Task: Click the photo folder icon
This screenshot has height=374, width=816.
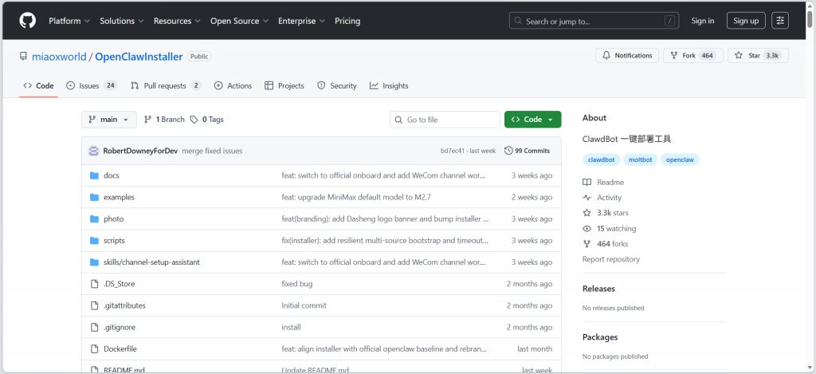Action: (94, 218)
